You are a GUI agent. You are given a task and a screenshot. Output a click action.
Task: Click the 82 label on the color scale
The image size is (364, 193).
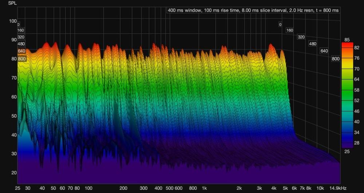pyautogui.click(x=357, y=48)
